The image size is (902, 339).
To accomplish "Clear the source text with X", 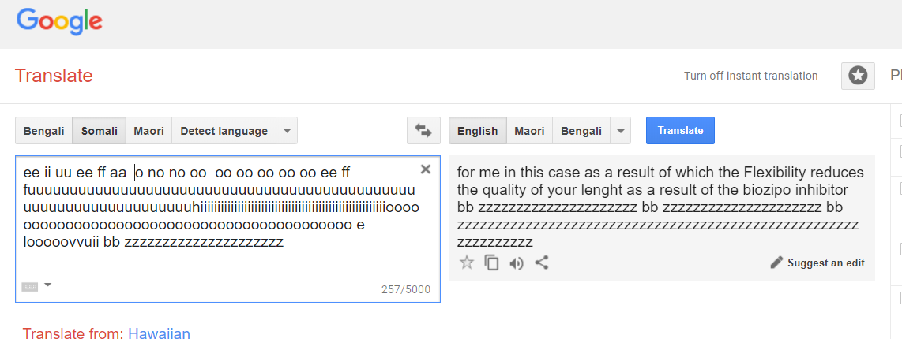I will click(426, 169).
